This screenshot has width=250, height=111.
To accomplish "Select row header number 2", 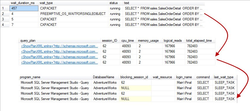I will tap(5, 14).
